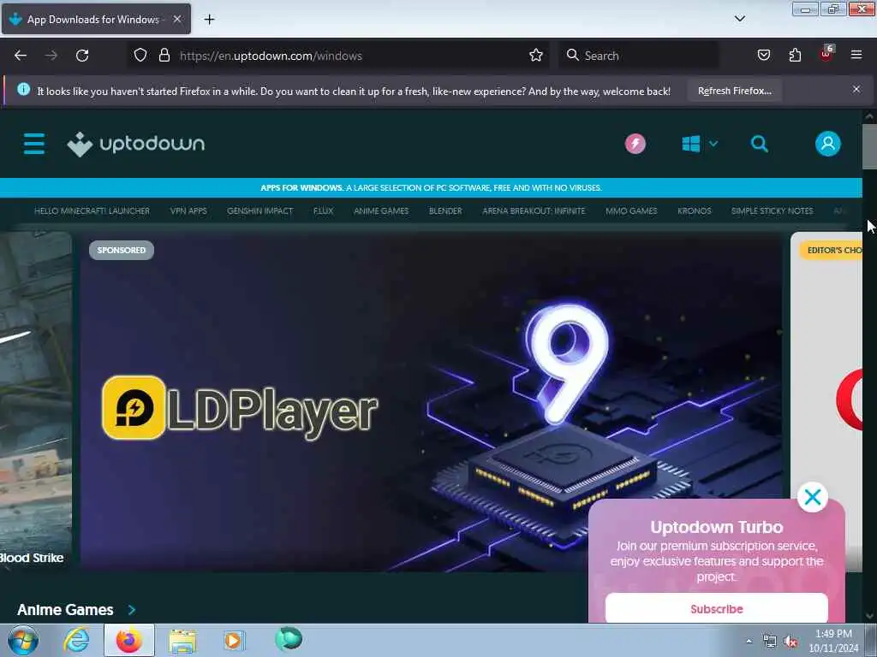Open the Uptodown Turbo lightning icon
877x657 pixels.
(x=635, y=144)
